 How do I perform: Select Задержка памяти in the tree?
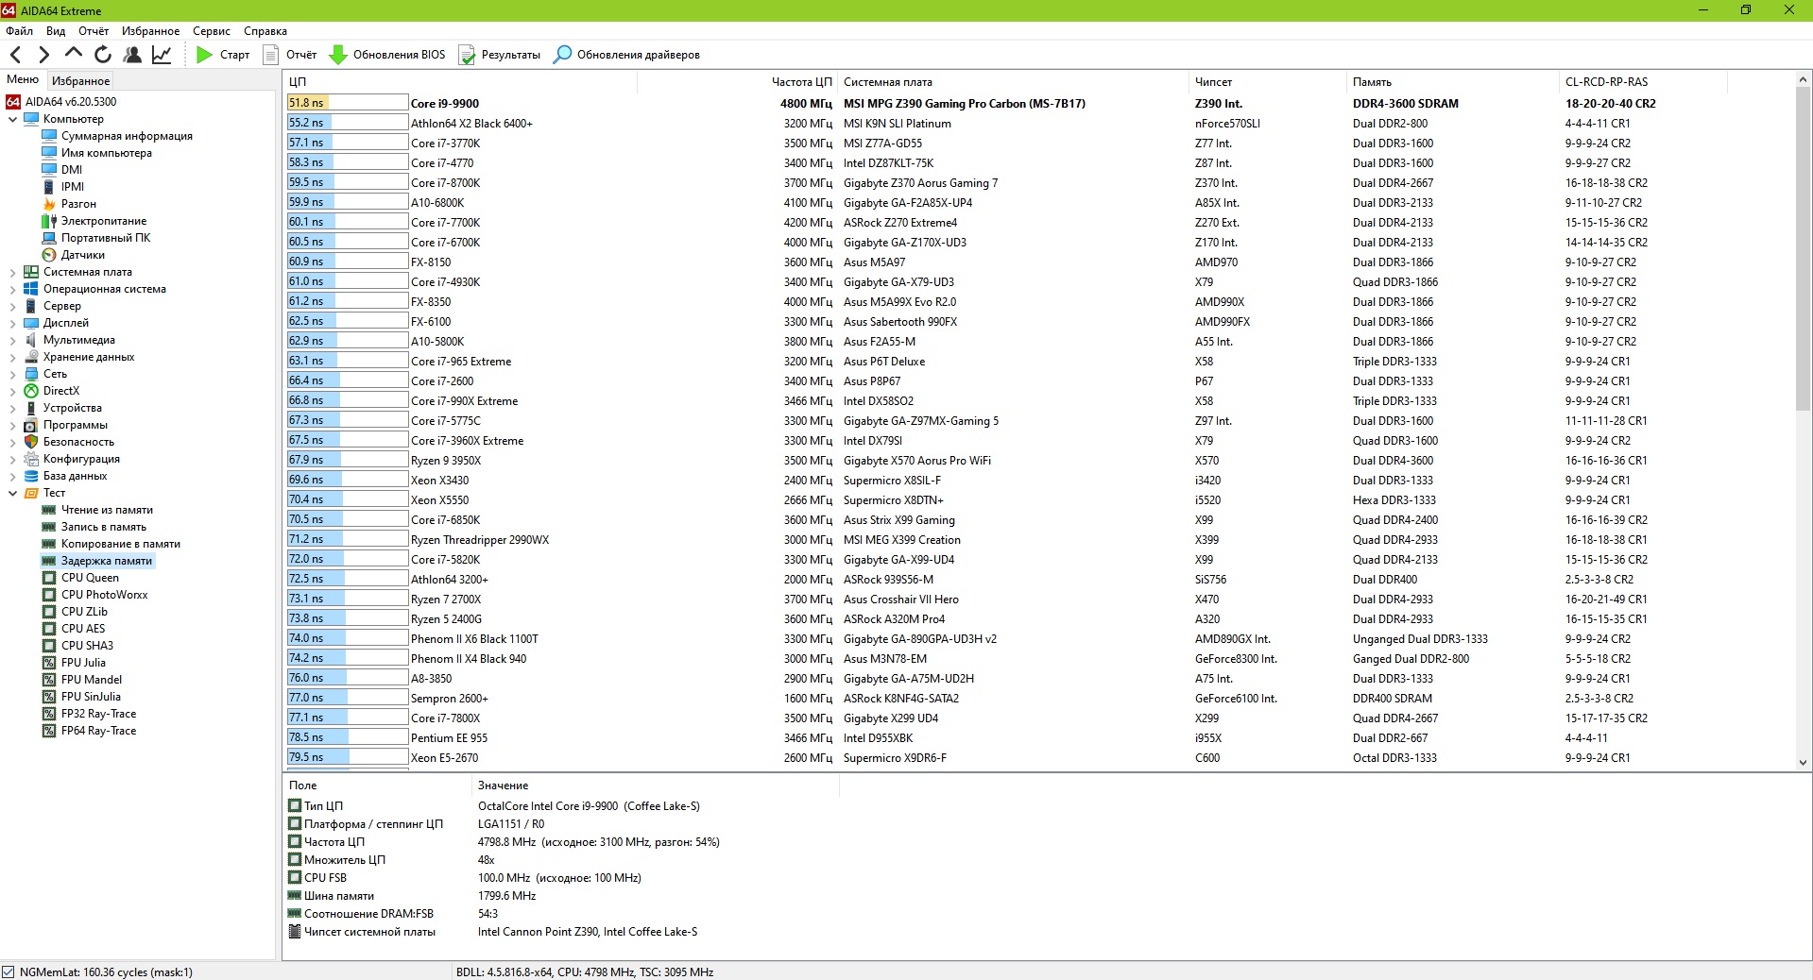tap(106, 561)
